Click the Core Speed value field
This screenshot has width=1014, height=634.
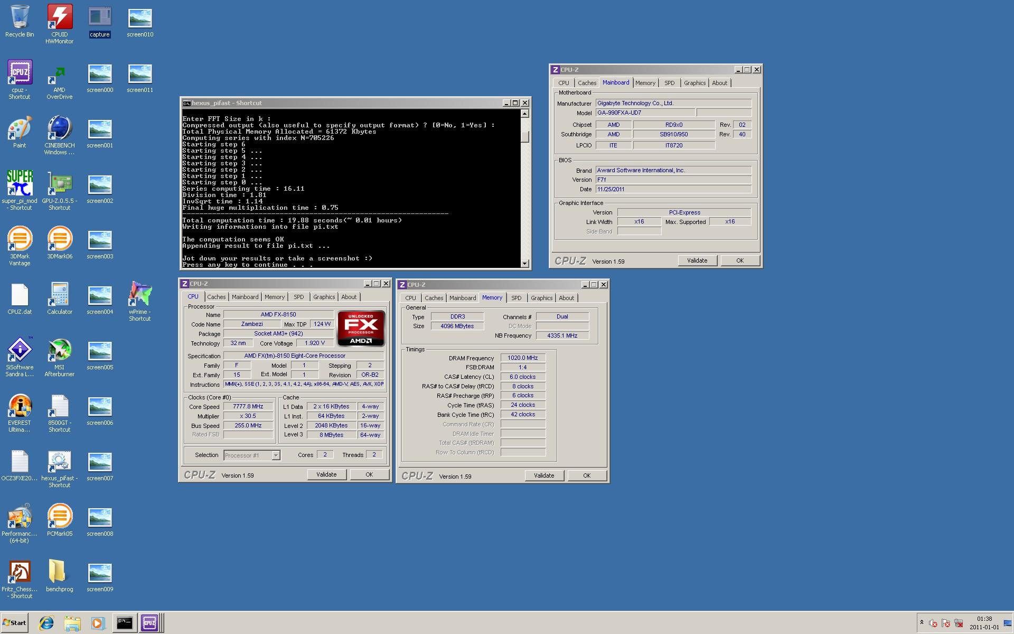tap(248, 406)
